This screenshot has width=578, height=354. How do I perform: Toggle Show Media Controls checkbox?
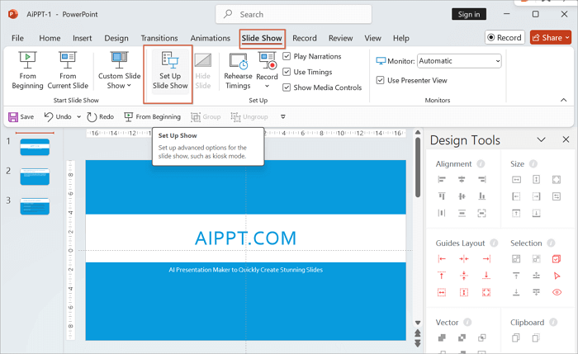tap(287, 87)
